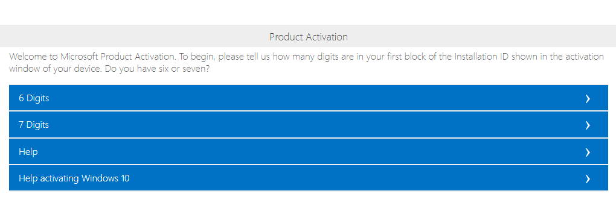Click the Help activating Windows 10 label
Viewport: 616px width, 223px height.
[x=74, y=178]
